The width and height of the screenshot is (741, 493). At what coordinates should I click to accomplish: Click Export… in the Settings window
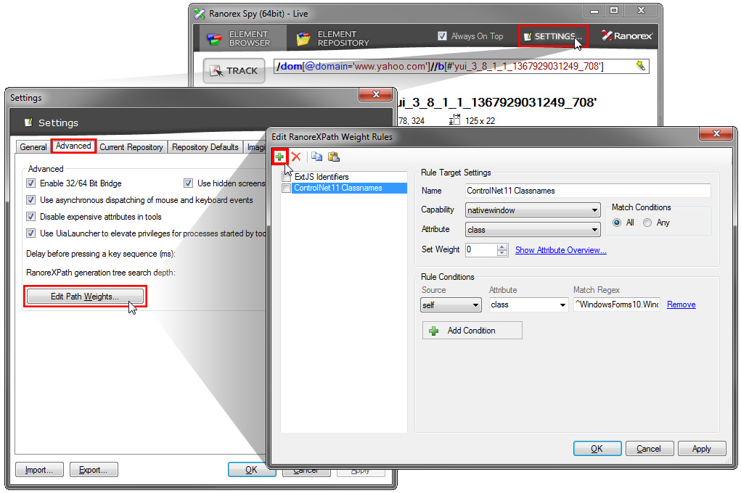click(x=93, y=470)
